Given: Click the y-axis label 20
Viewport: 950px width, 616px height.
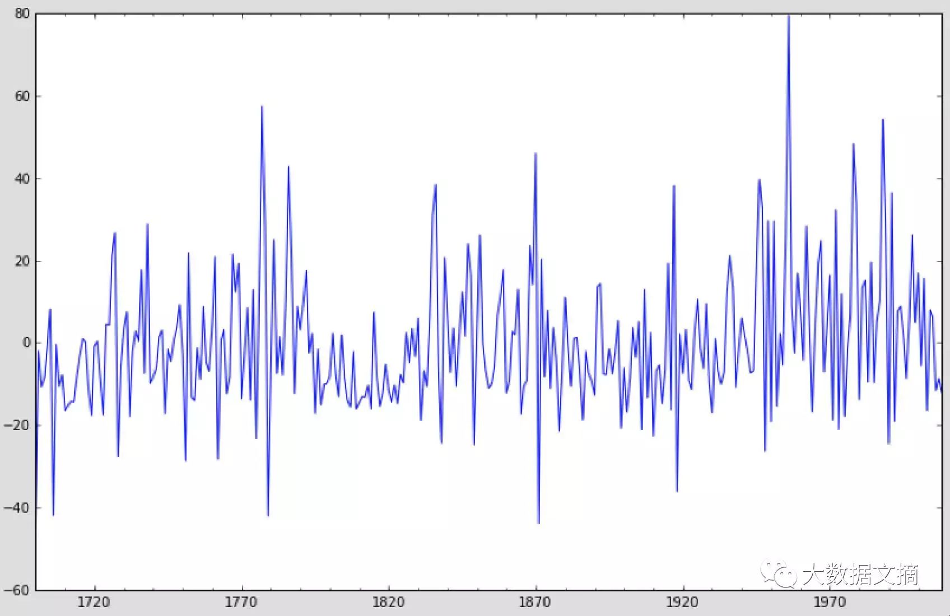Looking at the screenshot, I should coord(22,261).
